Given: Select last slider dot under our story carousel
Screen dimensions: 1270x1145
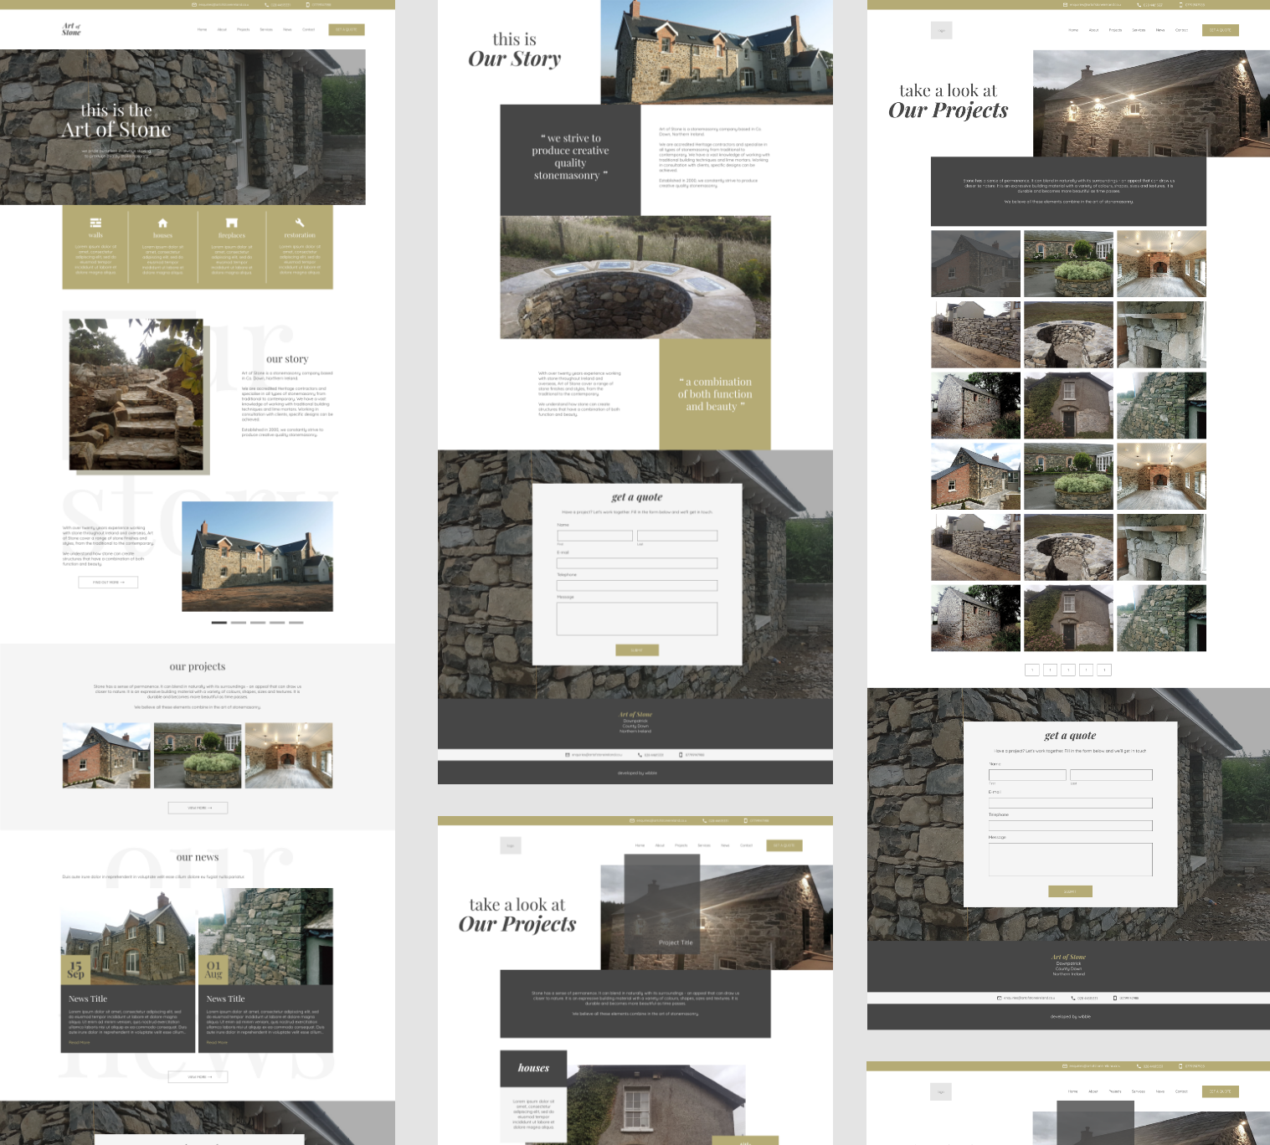Looking at the screenshot, I should point(296,623).
